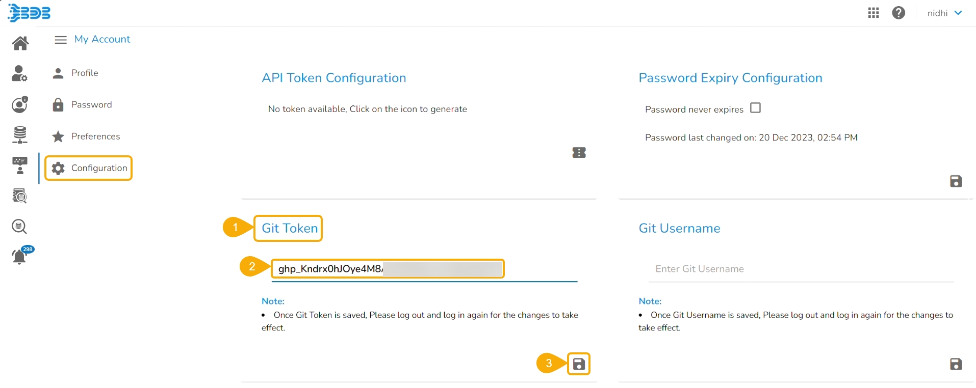Open the Password menu item
The image size is (976, 388).
pos(91,104)
